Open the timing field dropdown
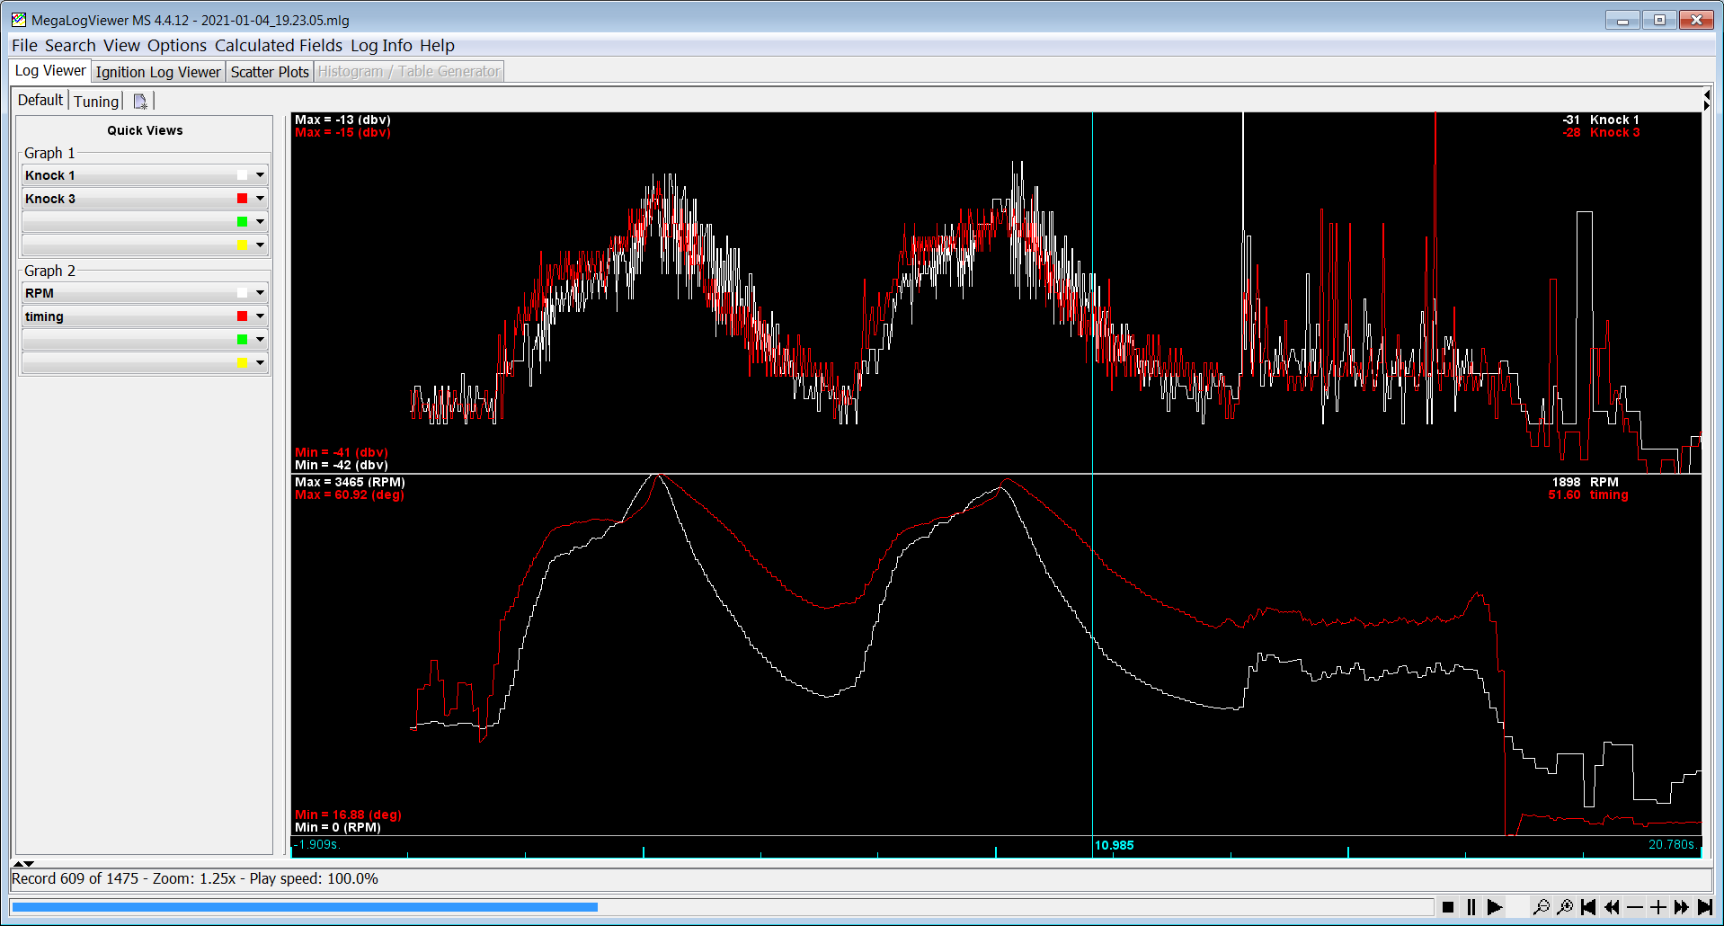This screenshot has width=1724, height=926. click(260, 316)
